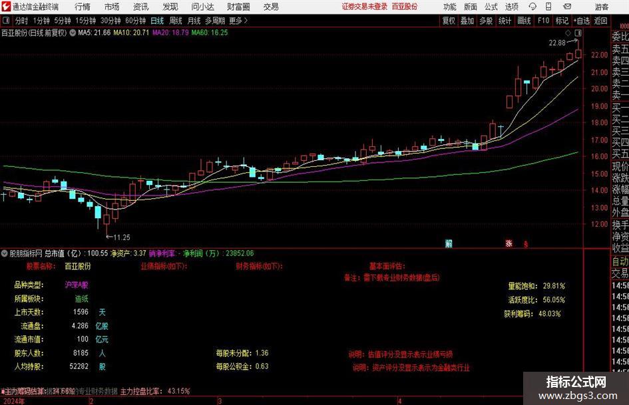Select the 月线 monthly period

coord(194,21)
